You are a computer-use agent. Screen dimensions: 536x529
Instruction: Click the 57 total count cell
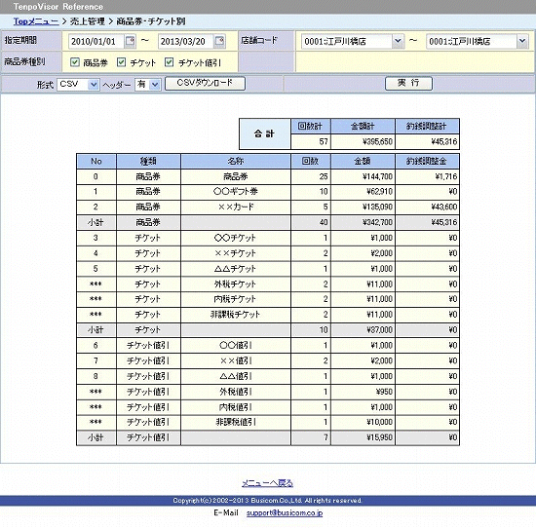point(310,141)
